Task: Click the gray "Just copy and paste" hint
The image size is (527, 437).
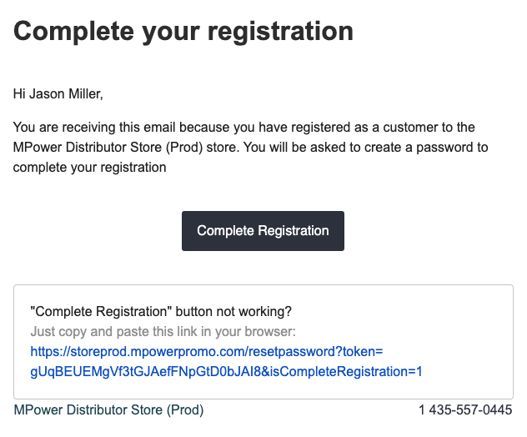Action: pos(163,332)
